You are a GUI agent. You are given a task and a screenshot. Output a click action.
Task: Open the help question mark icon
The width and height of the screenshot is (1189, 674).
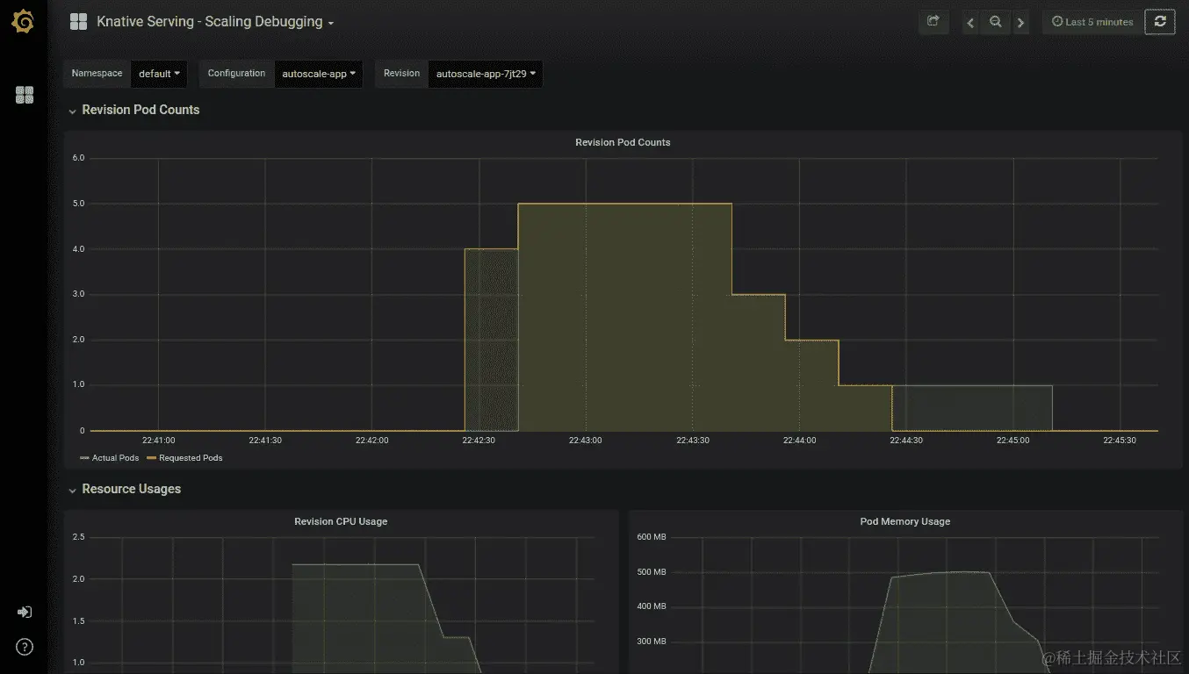pos(24,648)
